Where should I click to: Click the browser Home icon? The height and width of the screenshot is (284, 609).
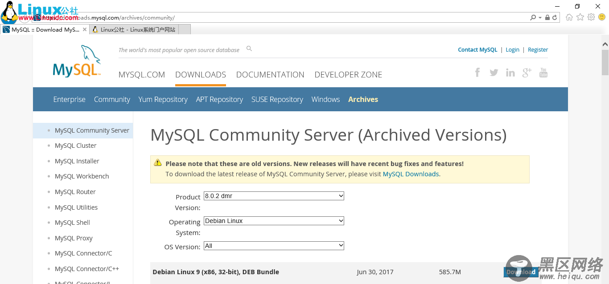[x=569, y=17]
